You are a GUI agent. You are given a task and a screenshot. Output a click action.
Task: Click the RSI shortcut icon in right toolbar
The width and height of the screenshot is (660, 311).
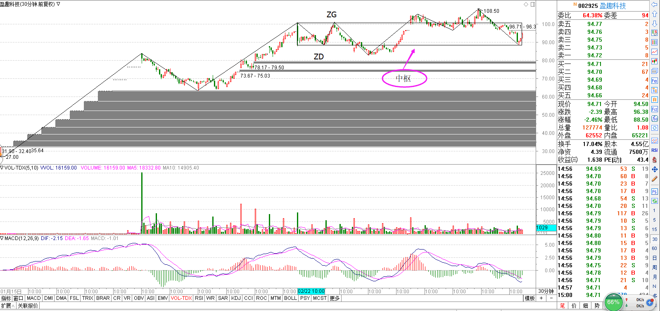[x=654, y=150]
